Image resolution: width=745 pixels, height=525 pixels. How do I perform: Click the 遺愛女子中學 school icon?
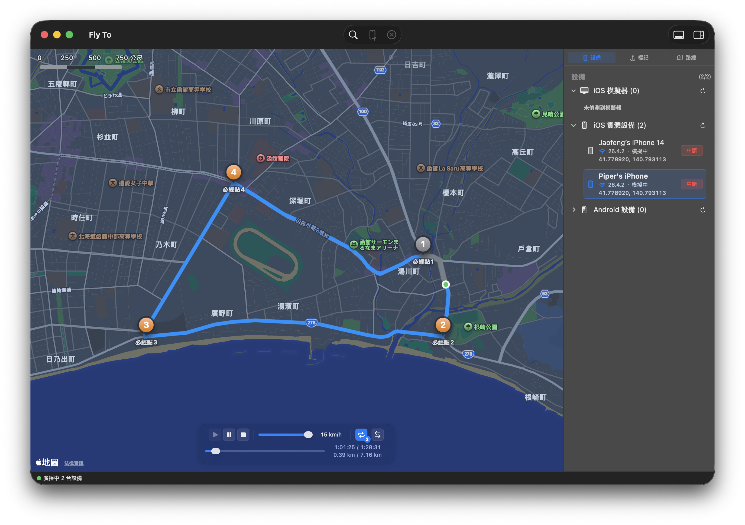click(x=113, y=183)
